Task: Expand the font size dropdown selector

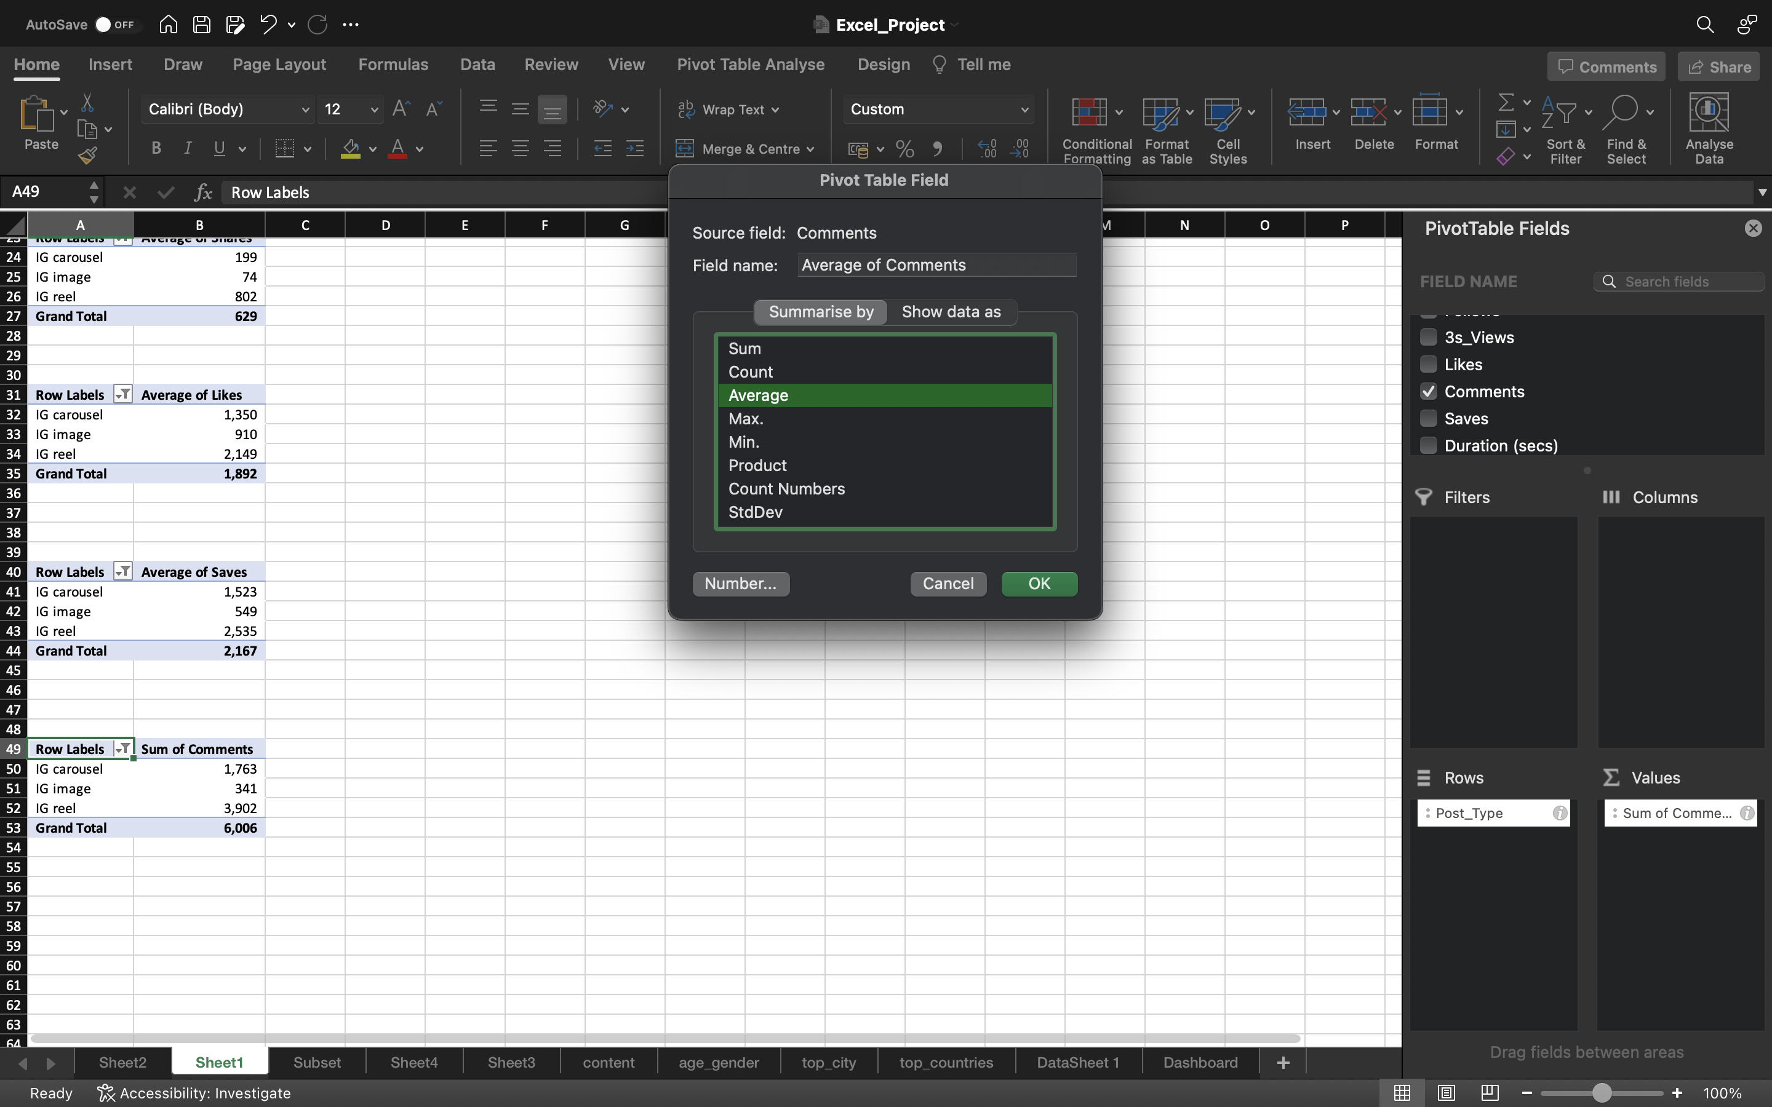Action: pos(372,108)
